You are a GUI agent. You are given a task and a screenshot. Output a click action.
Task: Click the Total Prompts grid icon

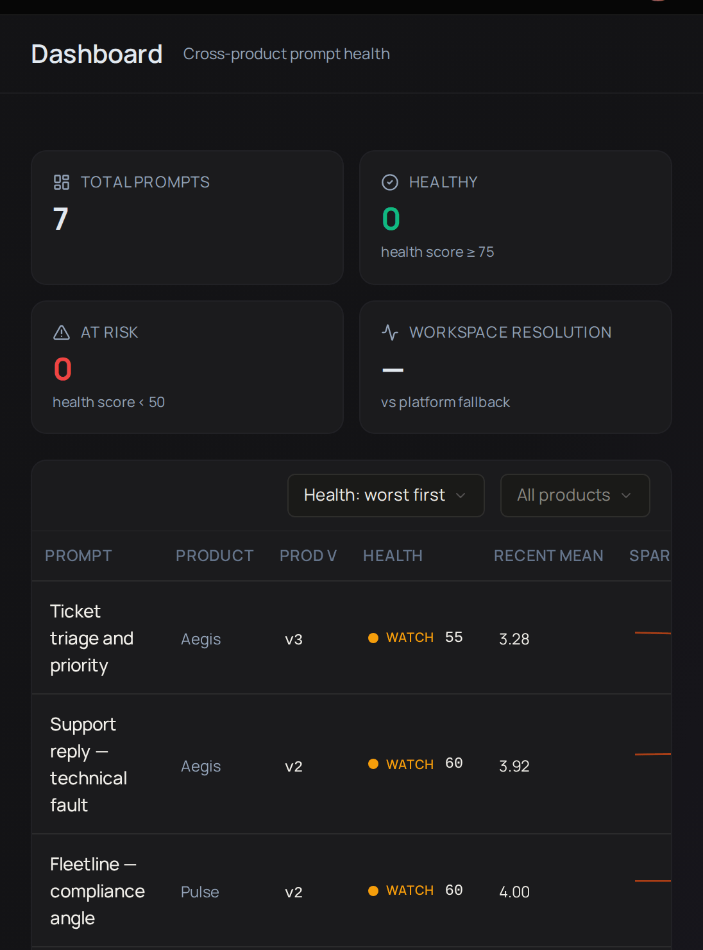tap(62, 182)
